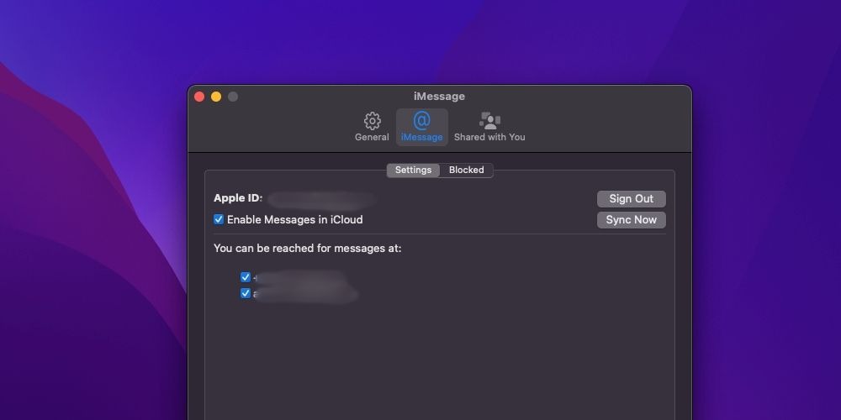
Task: Click the 'Apple ID:' label
Action: [238, 198]
